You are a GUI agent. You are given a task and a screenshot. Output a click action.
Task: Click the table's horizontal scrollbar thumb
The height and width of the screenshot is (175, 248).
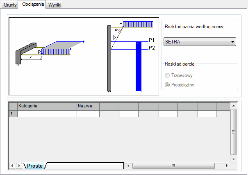(173, 166)
